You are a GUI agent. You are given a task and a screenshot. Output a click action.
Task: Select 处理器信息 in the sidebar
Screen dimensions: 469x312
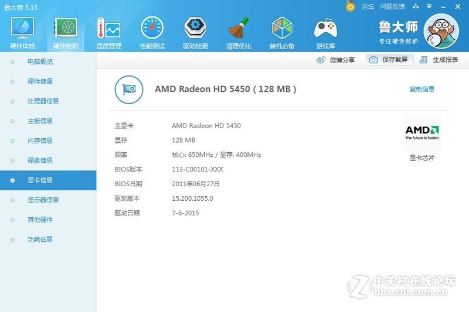pyautogui.click(x=48, y=101)
